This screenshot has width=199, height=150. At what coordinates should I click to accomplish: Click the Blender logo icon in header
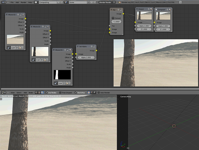(x=120, y=2)
